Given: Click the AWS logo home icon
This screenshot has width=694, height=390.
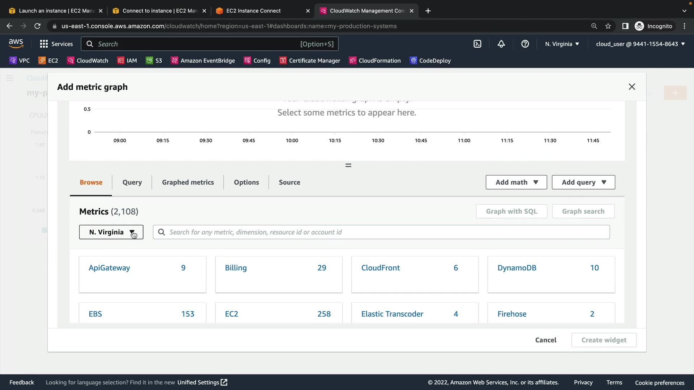Looking at the screenshot, I should point(16,44).
